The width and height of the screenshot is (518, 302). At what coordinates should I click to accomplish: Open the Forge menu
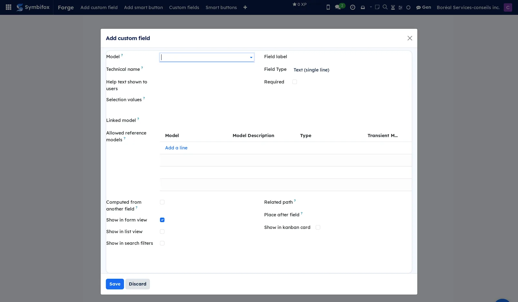(x=66, y=7)
